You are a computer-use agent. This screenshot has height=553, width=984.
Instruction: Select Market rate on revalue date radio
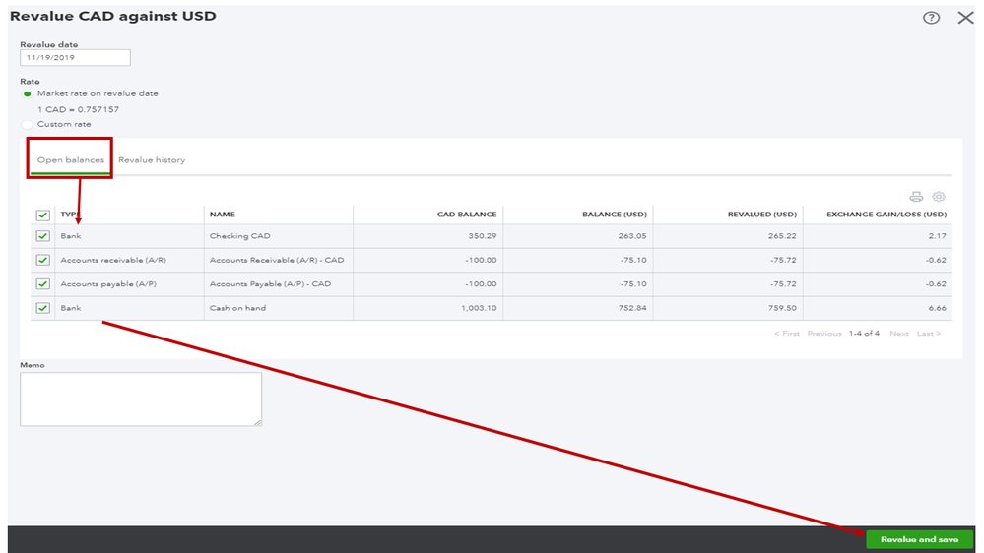pyautogui.click(x=27, y=94)
